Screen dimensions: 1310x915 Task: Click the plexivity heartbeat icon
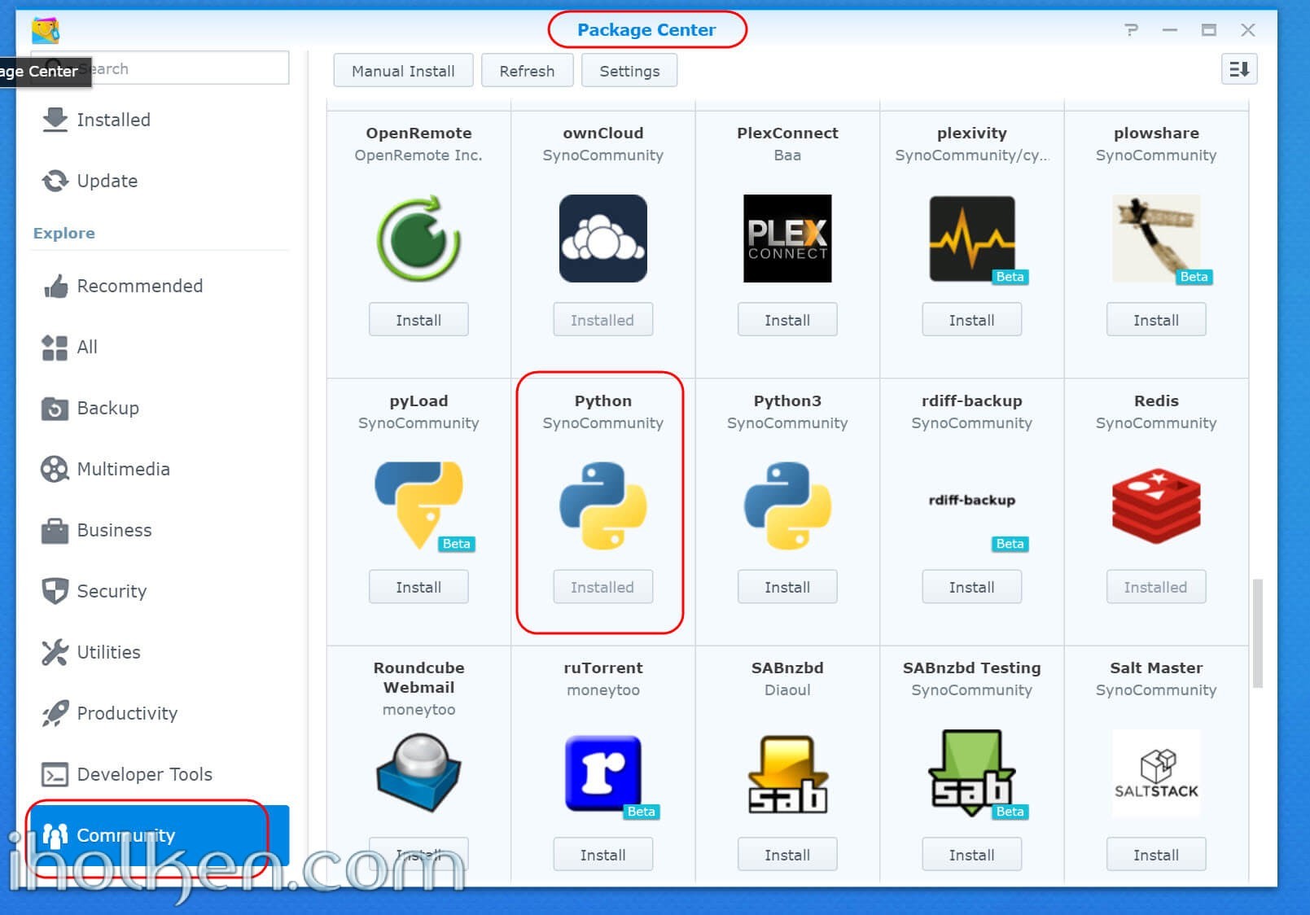972,239
